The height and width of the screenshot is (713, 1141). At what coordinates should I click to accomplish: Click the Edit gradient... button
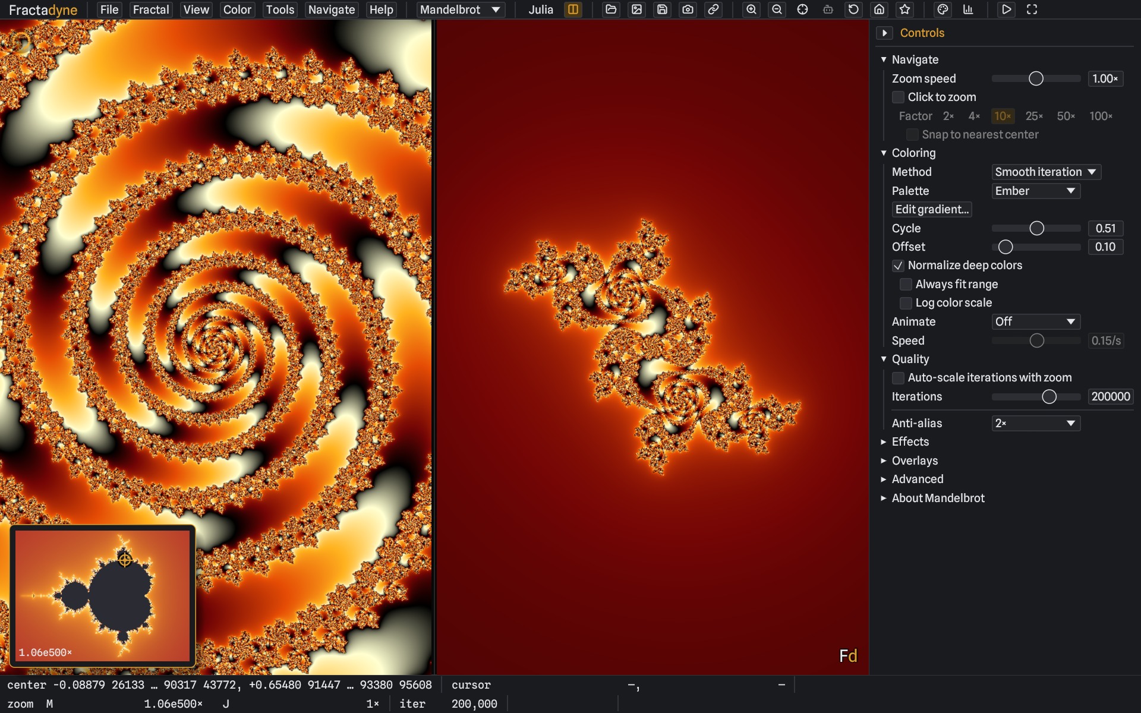point(932,209)
